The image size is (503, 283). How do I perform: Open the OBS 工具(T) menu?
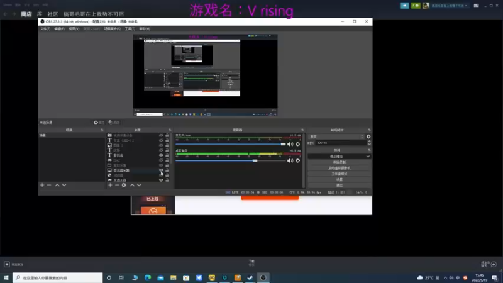point(130,29)
